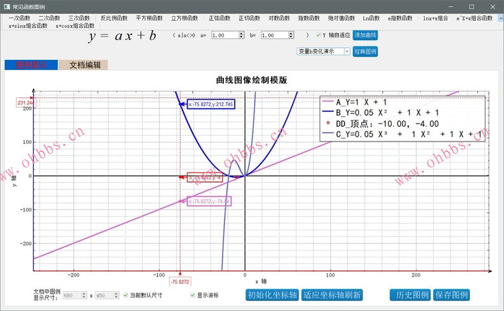Select the 二次函数 toolbar item
This screenshot has height=311, width=504.
[49, 18]
